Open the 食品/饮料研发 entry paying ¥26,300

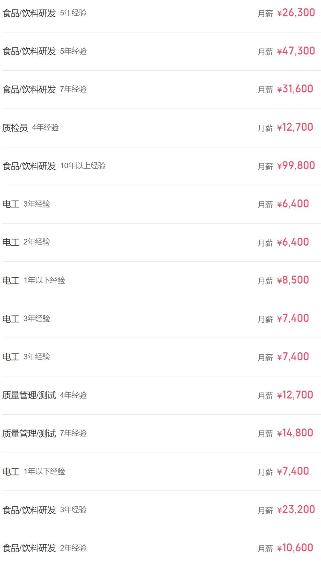[29, 13]
